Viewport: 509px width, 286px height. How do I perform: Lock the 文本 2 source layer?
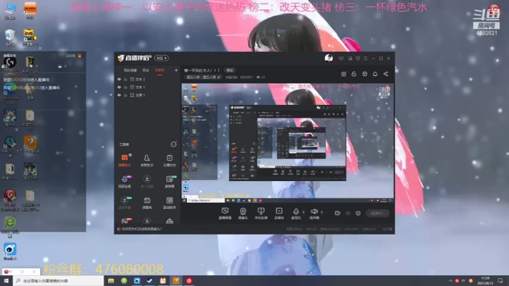coord(125,79)
